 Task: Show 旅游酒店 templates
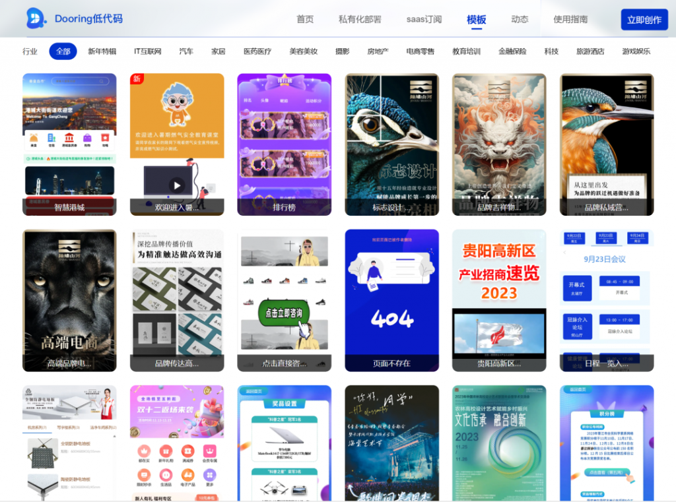[590, 51]
